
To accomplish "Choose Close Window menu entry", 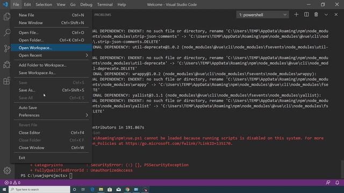I will (52, 148).
